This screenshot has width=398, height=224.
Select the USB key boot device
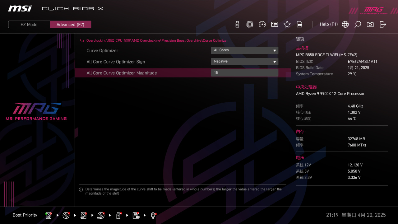pos(118,215)
